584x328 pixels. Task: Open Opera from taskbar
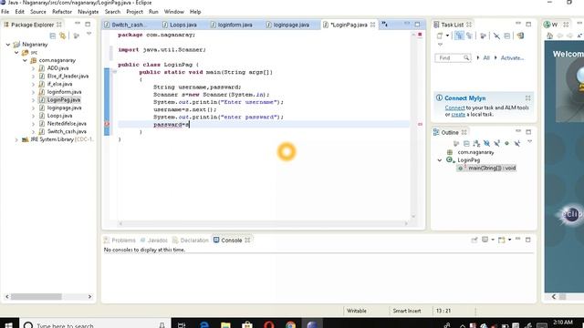point(269,324)
